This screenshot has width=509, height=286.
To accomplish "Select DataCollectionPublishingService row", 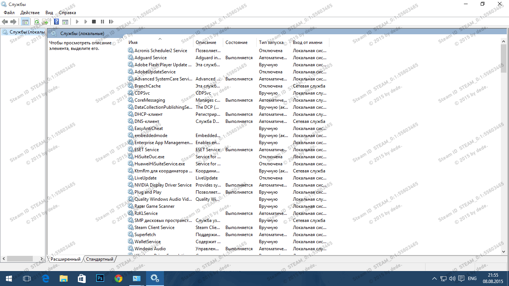I will click(x=228, y=107).
